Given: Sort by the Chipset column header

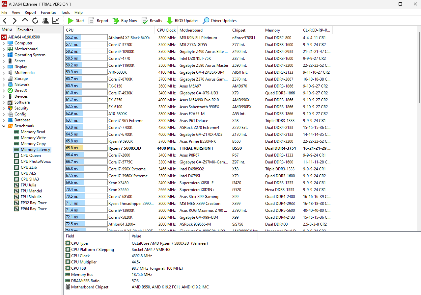Looking at the screenshot, I should pyautogui.click(x=246, y=30).
